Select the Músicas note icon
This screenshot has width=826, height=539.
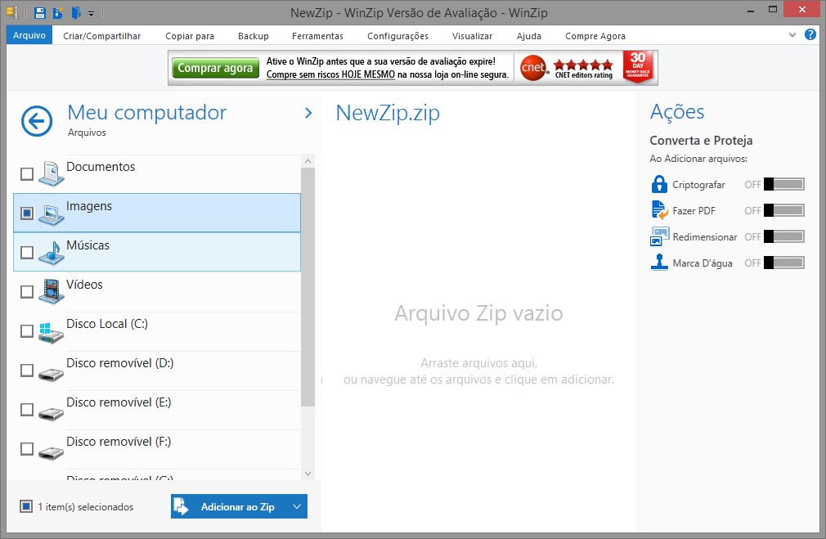coord(51,253)
